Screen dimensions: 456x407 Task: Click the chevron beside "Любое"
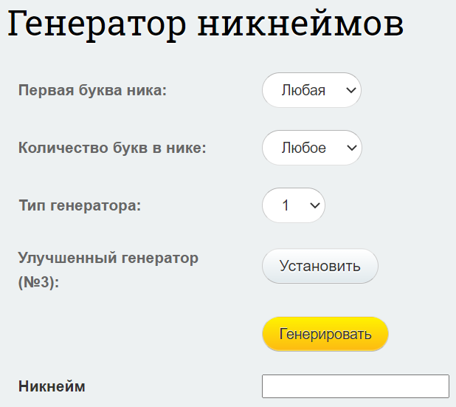click(x=352, y=148)
